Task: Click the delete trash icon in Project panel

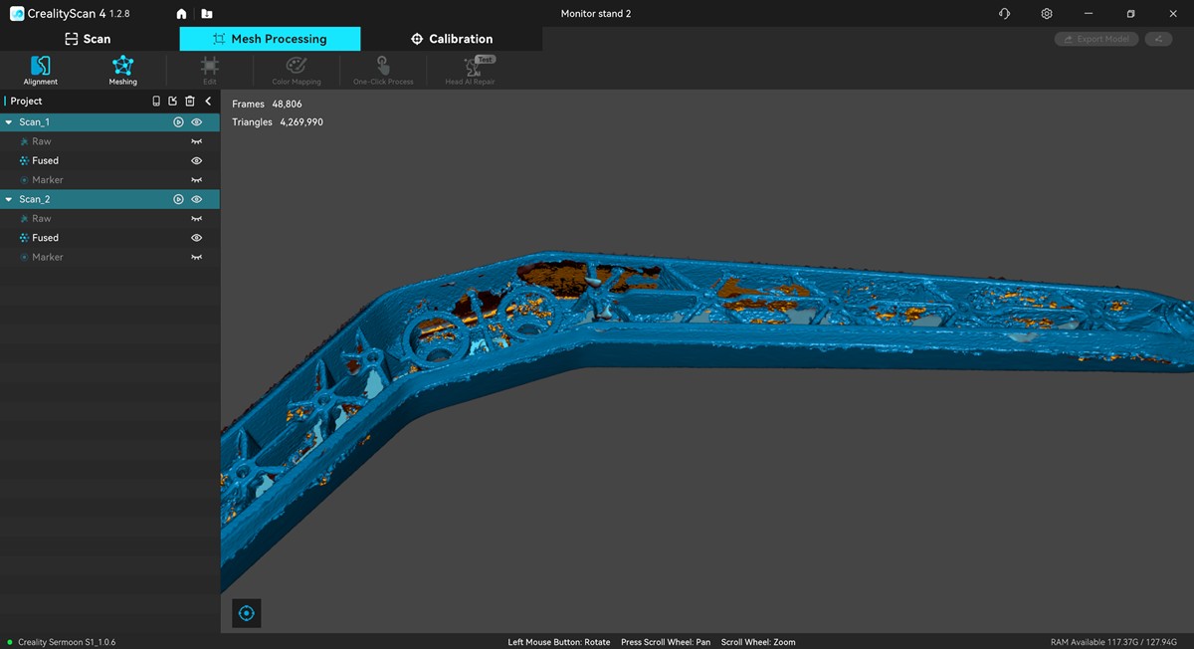Action: click(190, 102)
